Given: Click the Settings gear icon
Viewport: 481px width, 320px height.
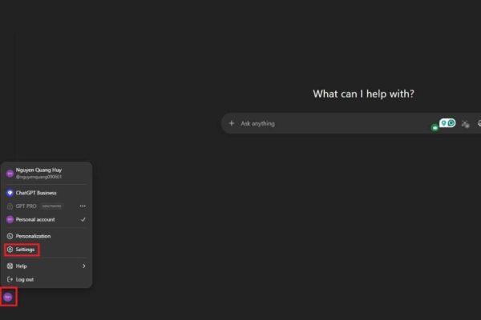Looking at the screenshot, I should (x=10, y=250).
